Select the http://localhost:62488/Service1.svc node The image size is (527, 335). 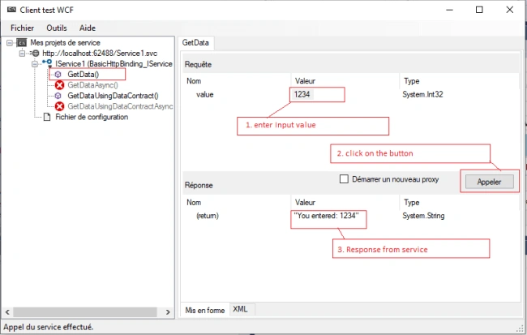[x=100, y=54]
